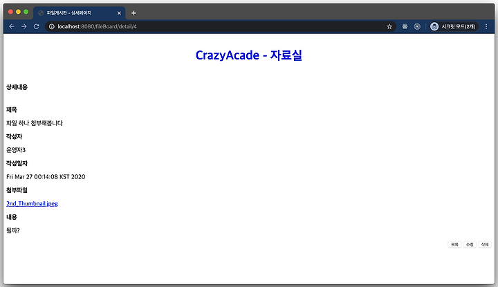
Task: Bookmark this page with the star icon
Action: click(x=389, y=27)
